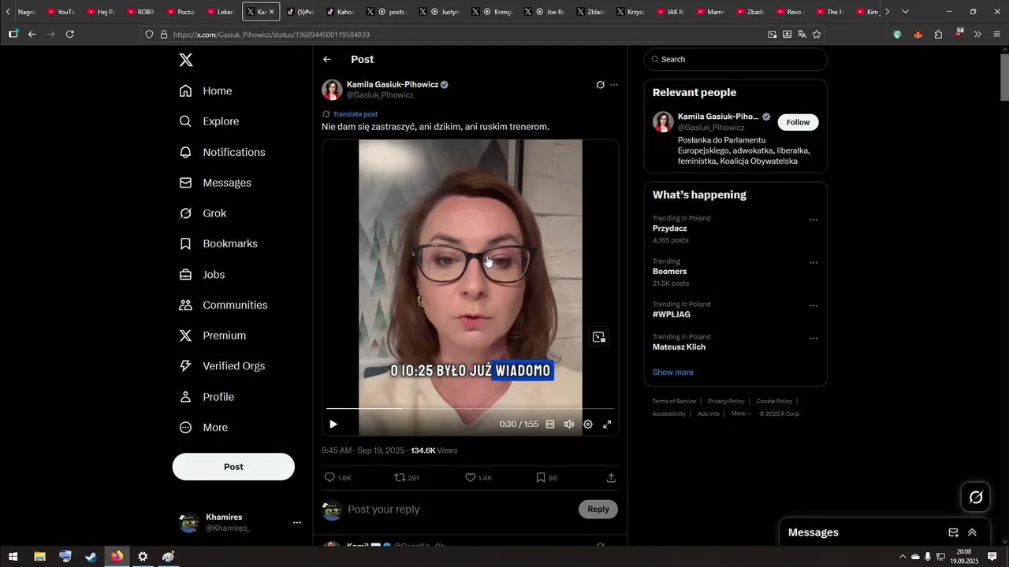Click the Search box
The image size is (1009, 567).
(735, 60)
